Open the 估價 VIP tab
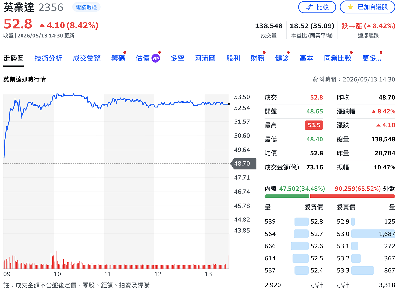 coord(148,58)
